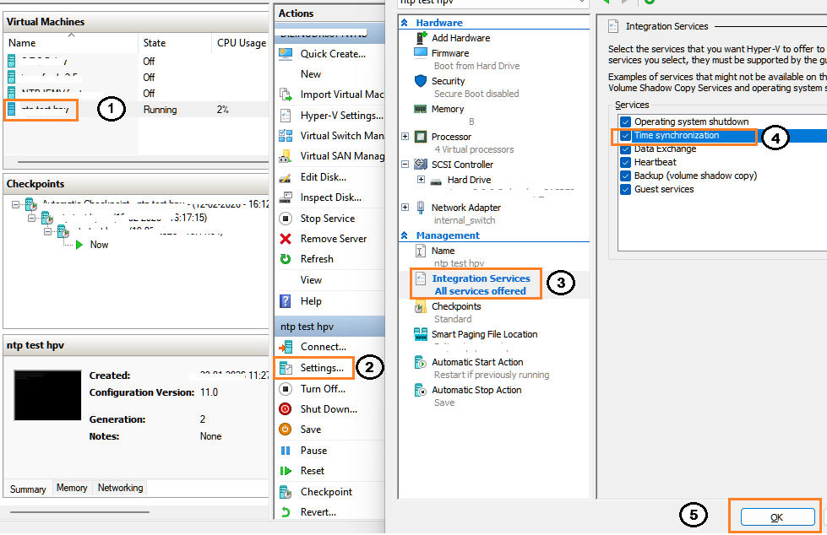Screen dimensions: 827x535
Task: Expand the Hard Drive node
Action: tap(421, 180)
